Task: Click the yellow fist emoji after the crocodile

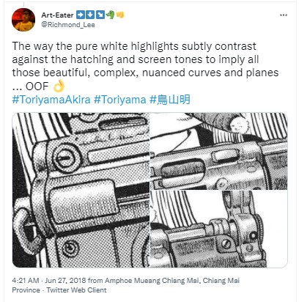Action: pos(120,15)
